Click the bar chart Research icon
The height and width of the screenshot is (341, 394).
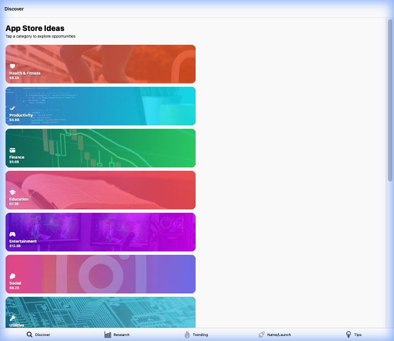[108, 334]
